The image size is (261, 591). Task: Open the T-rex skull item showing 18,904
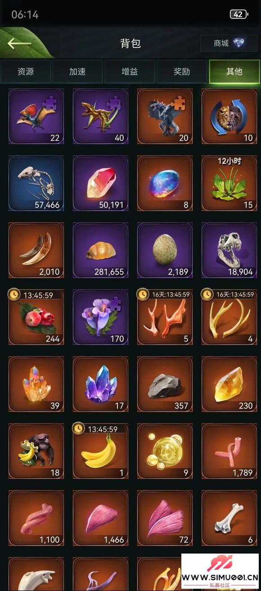coord(229,250)
